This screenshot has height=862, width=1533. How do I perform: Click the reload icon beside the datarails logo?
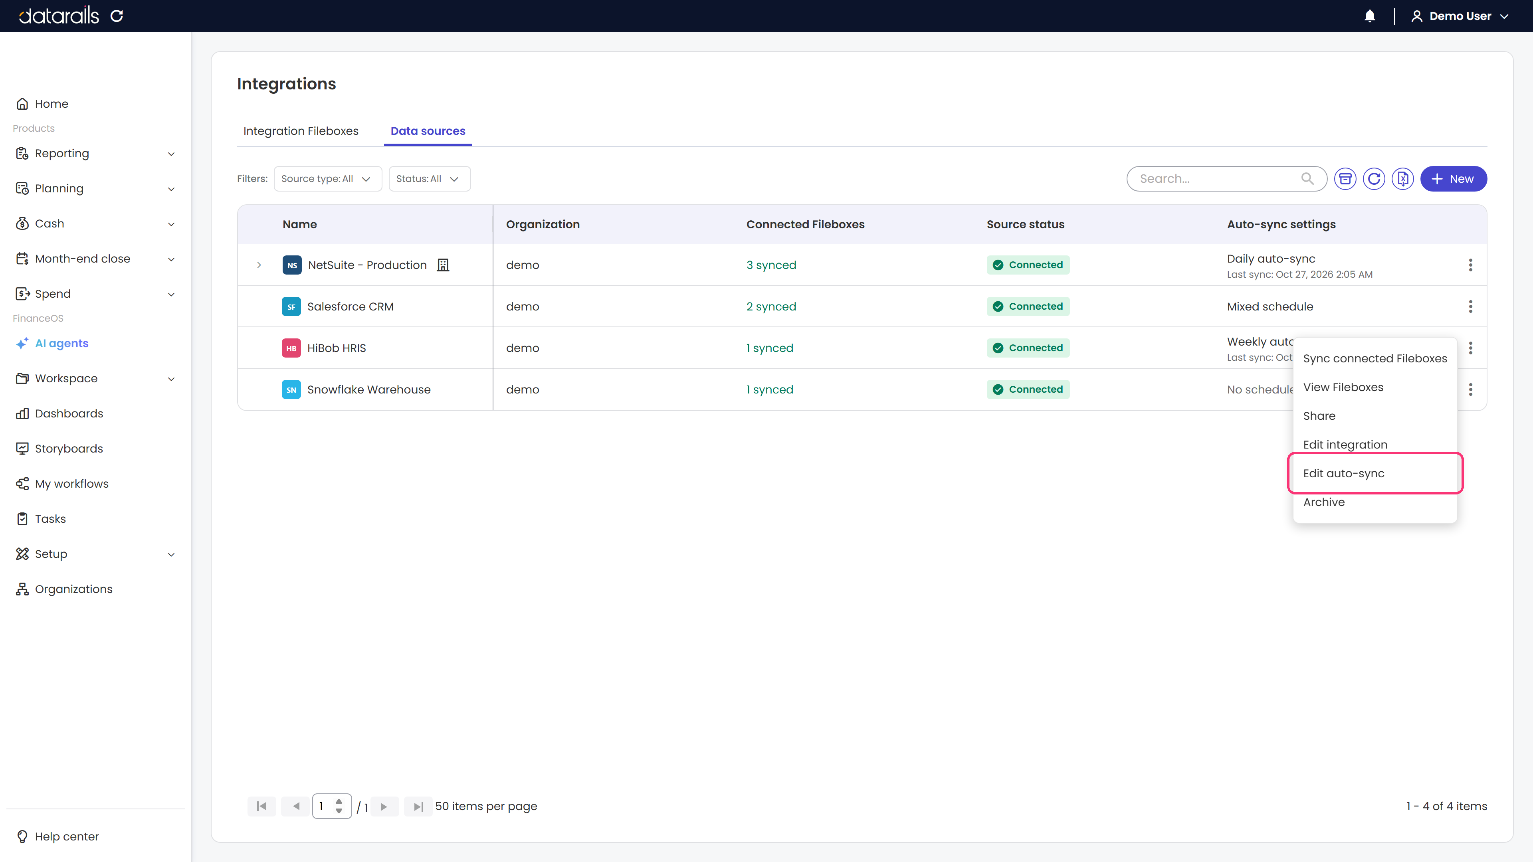click(x=117, y=16)
